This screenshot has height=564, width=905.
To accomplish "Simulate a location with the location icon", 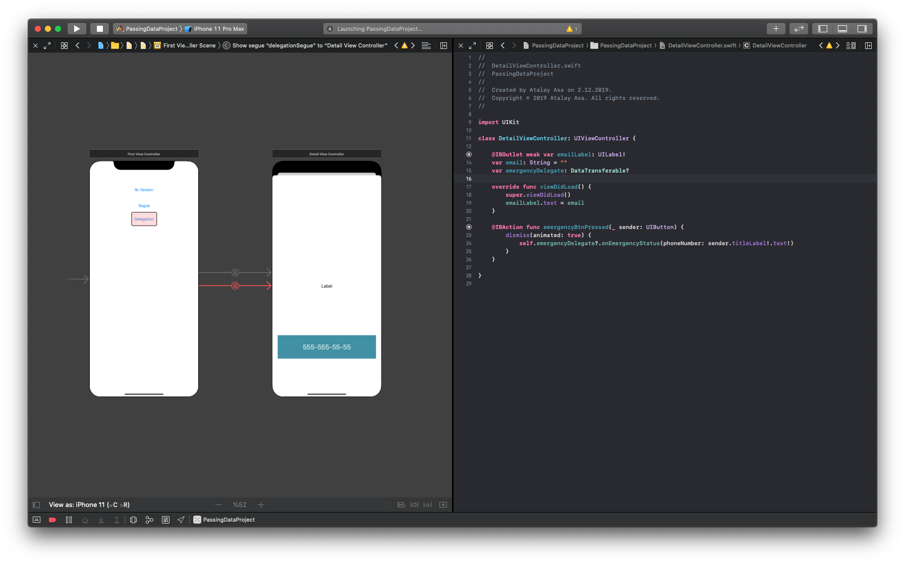I will point(181,520).
